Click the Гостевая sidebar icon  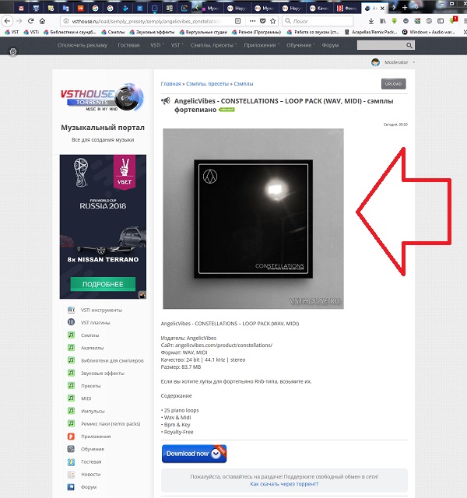click(x=71, y=461)
